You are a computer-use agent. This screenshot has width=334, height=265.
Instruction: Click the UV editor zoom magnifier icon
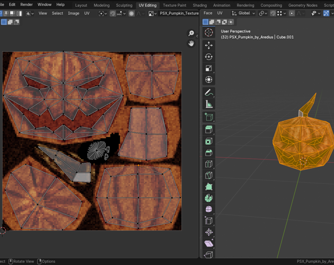[191, 33]
